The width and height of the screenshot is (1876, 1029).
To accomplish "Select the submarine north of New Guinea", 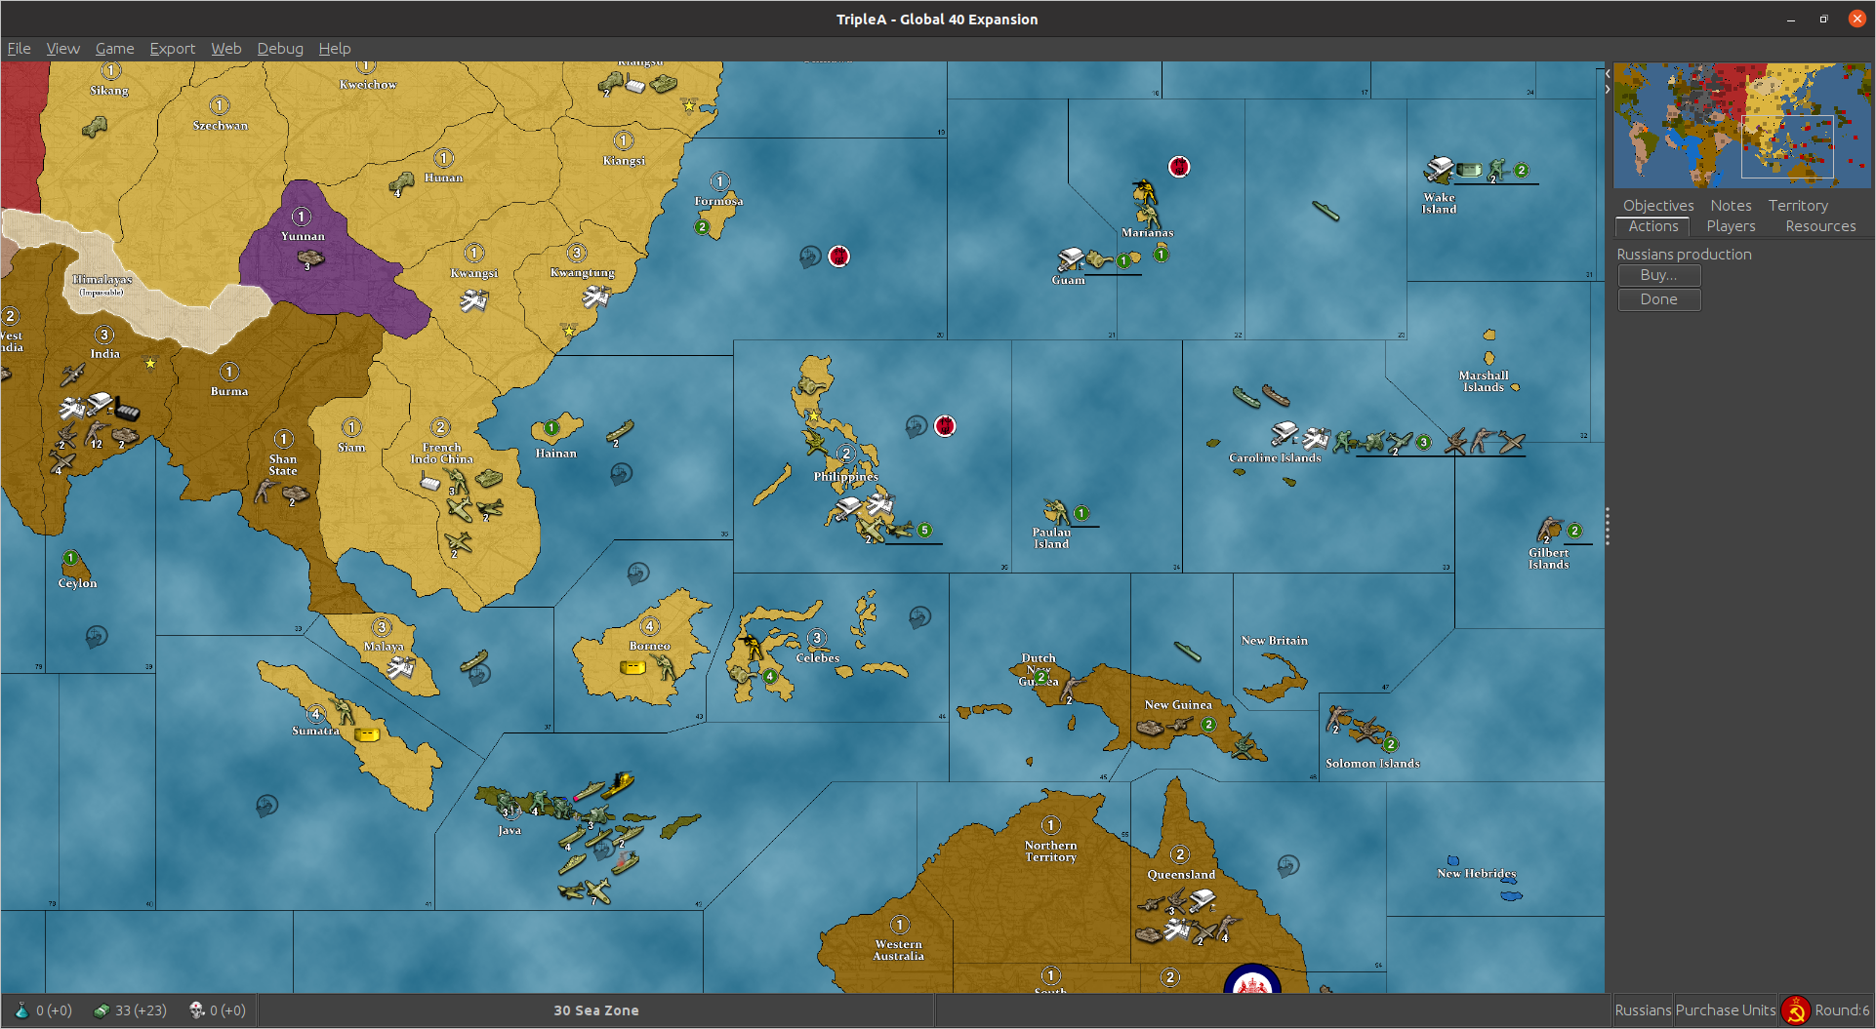I will 1187,651.
